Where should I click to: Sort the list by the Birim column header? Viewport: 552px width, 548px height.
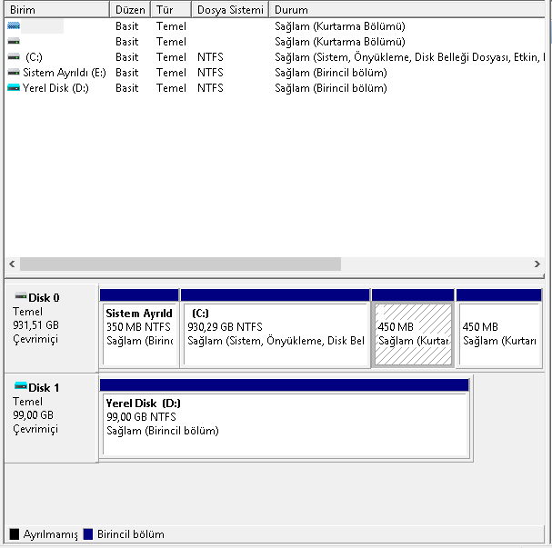pyautogui.click(x=56, y=10)
